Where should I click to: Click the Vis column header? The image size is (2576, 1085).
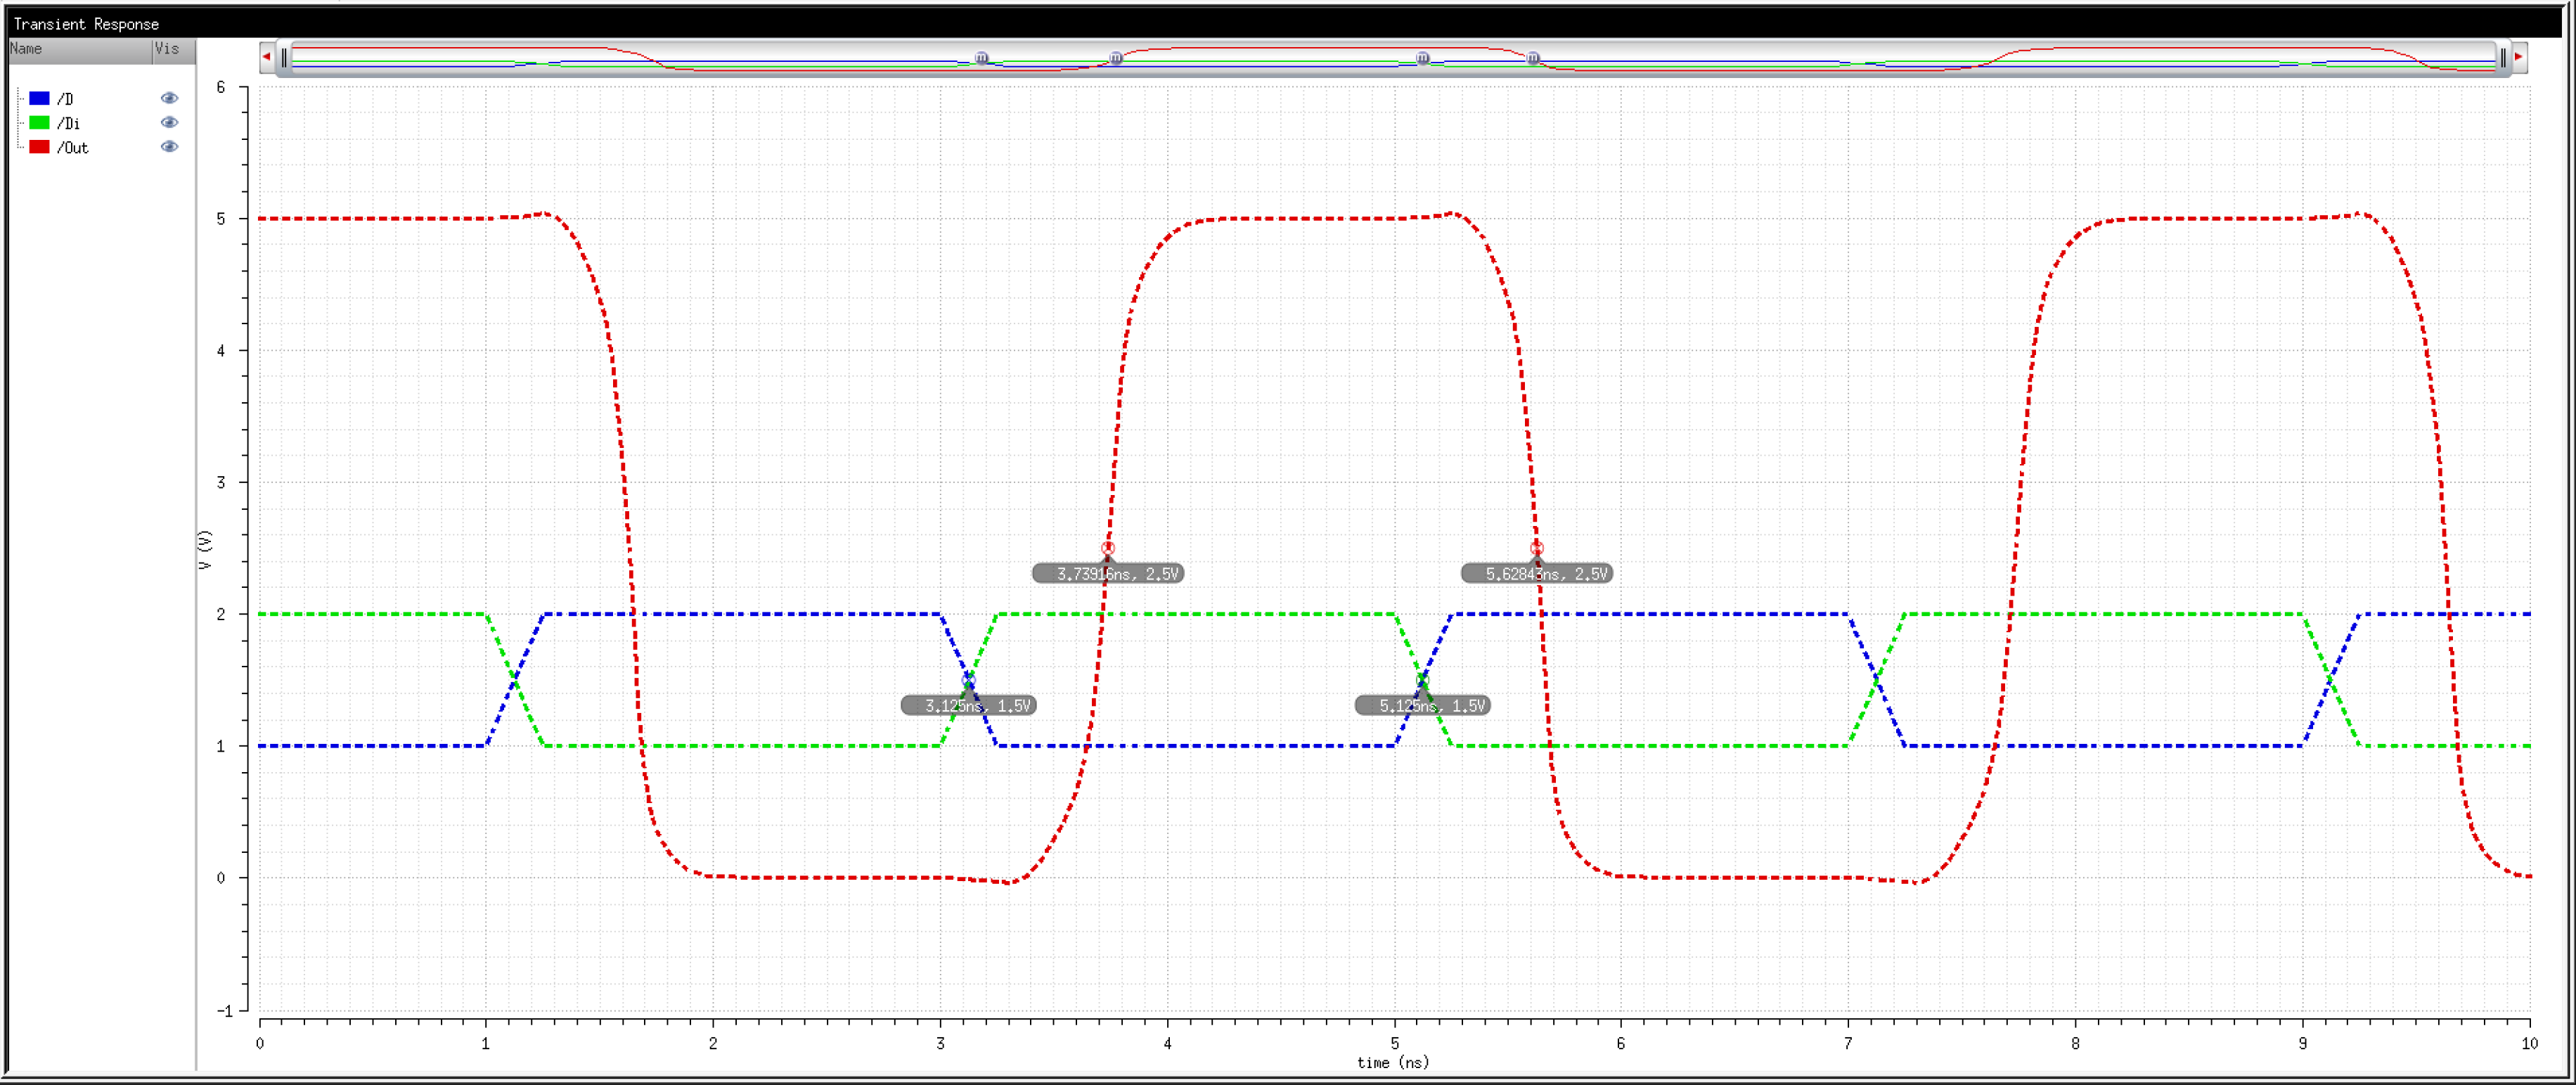(x=168, y=49)
